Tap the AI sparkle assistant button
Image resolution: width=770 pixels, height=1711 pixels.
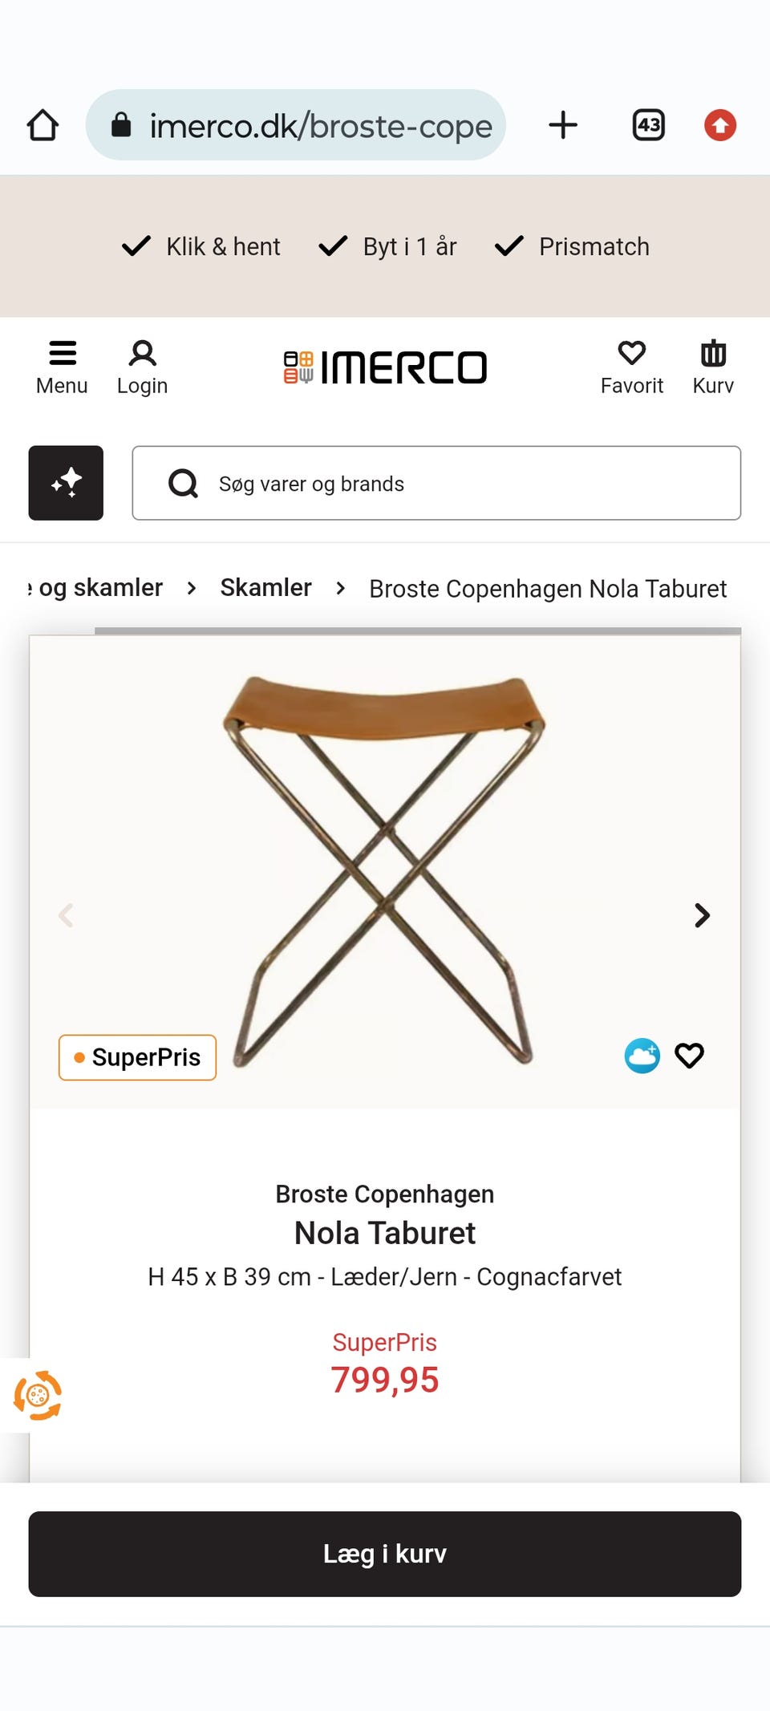(66, 483)
